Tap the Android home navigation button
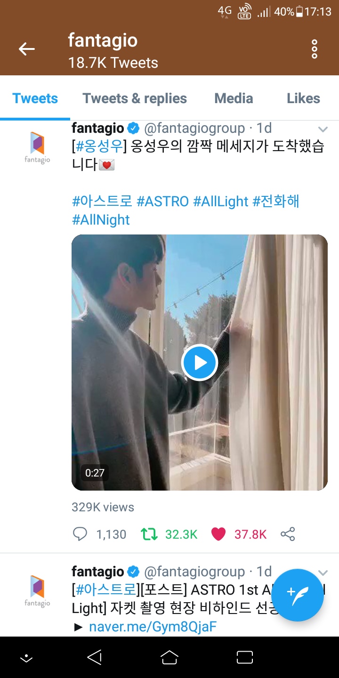 [x=169, y=657]
